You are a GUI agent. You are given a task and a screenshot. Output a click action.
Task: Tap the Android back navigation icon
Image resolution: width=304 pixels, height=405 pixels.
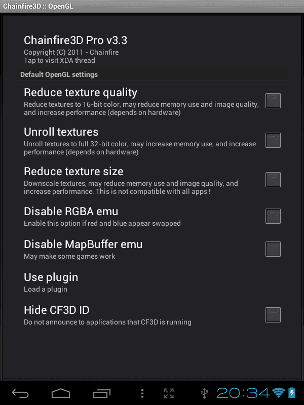20,393
